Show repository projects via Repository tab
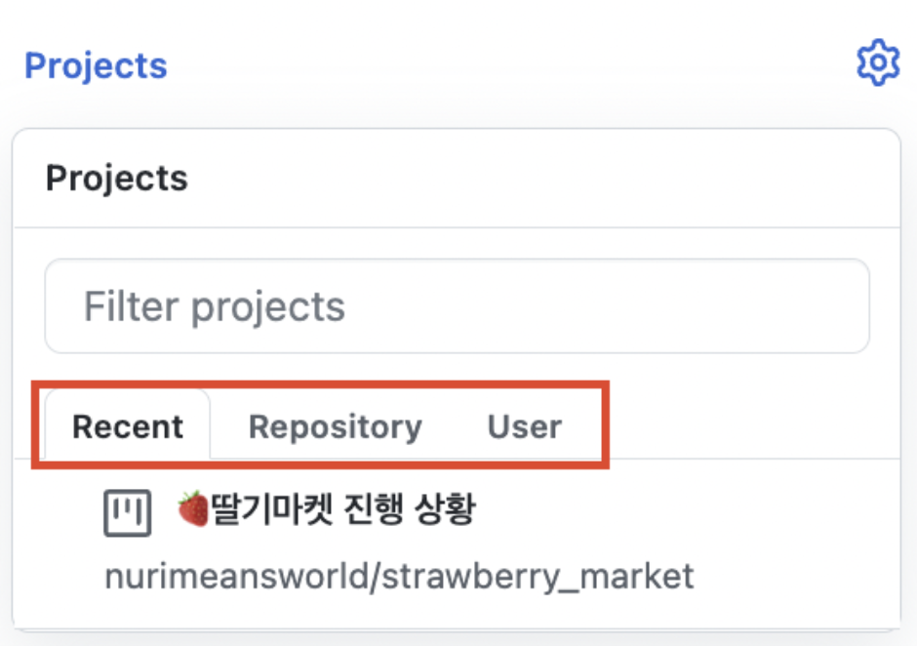 click(x=336, y=425)
